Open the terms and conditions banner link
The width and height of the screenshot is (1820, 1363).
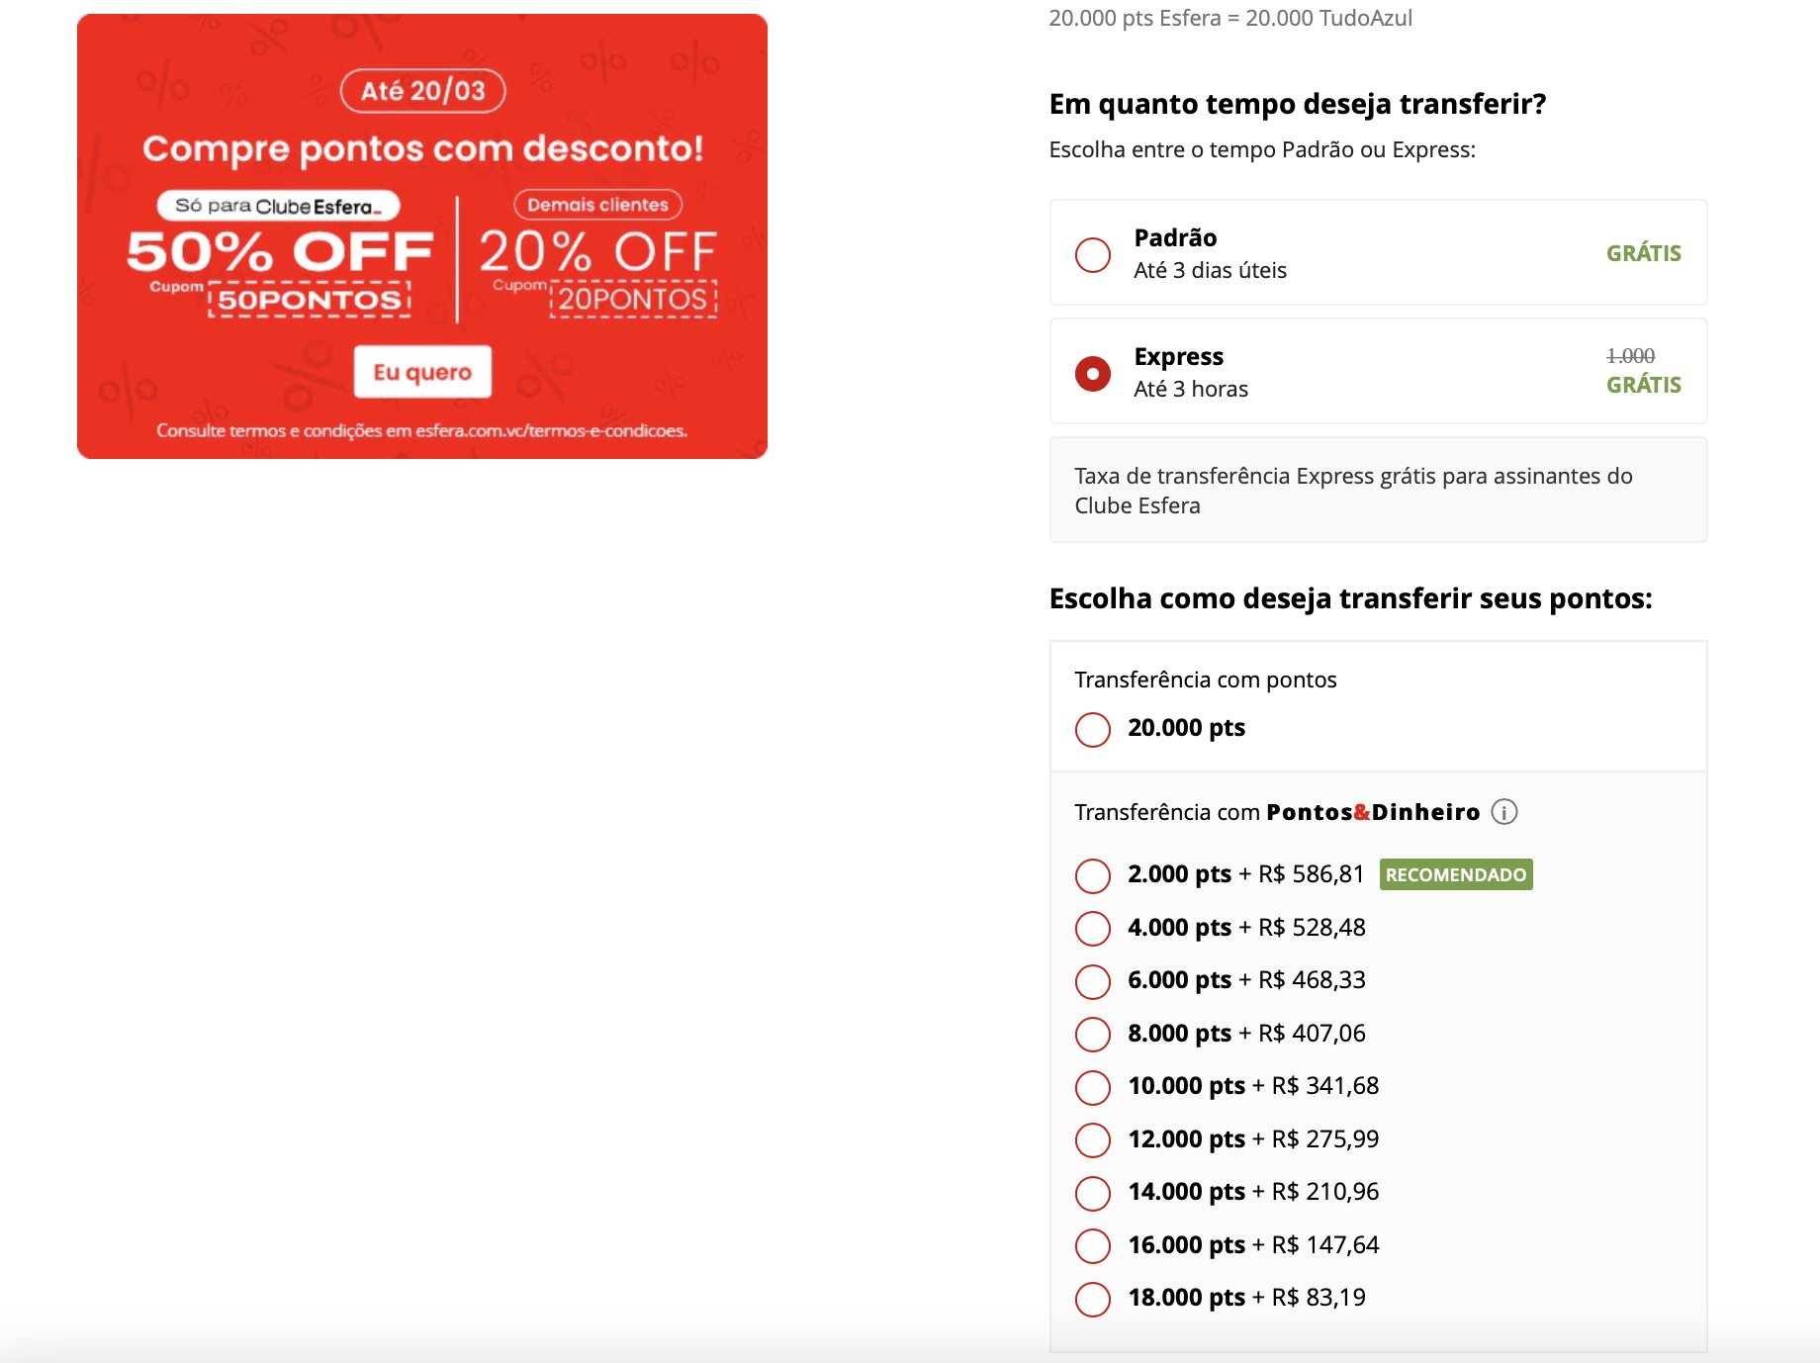pos(421,430)
